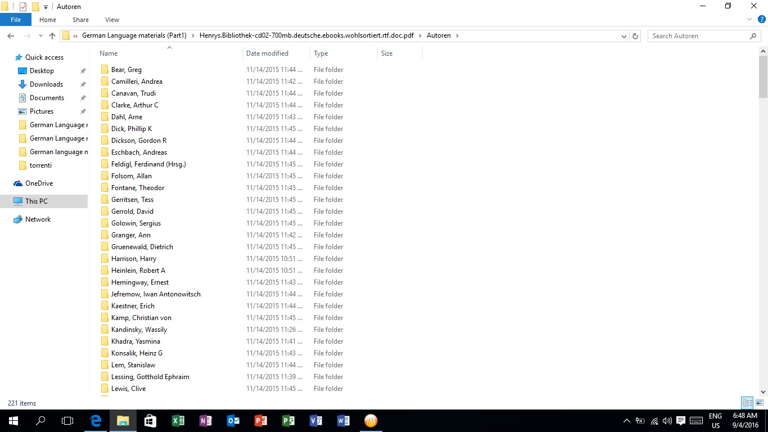Click the search magnifier icon
This screenshot has height=432, width=768.
(x=753, y=36)
